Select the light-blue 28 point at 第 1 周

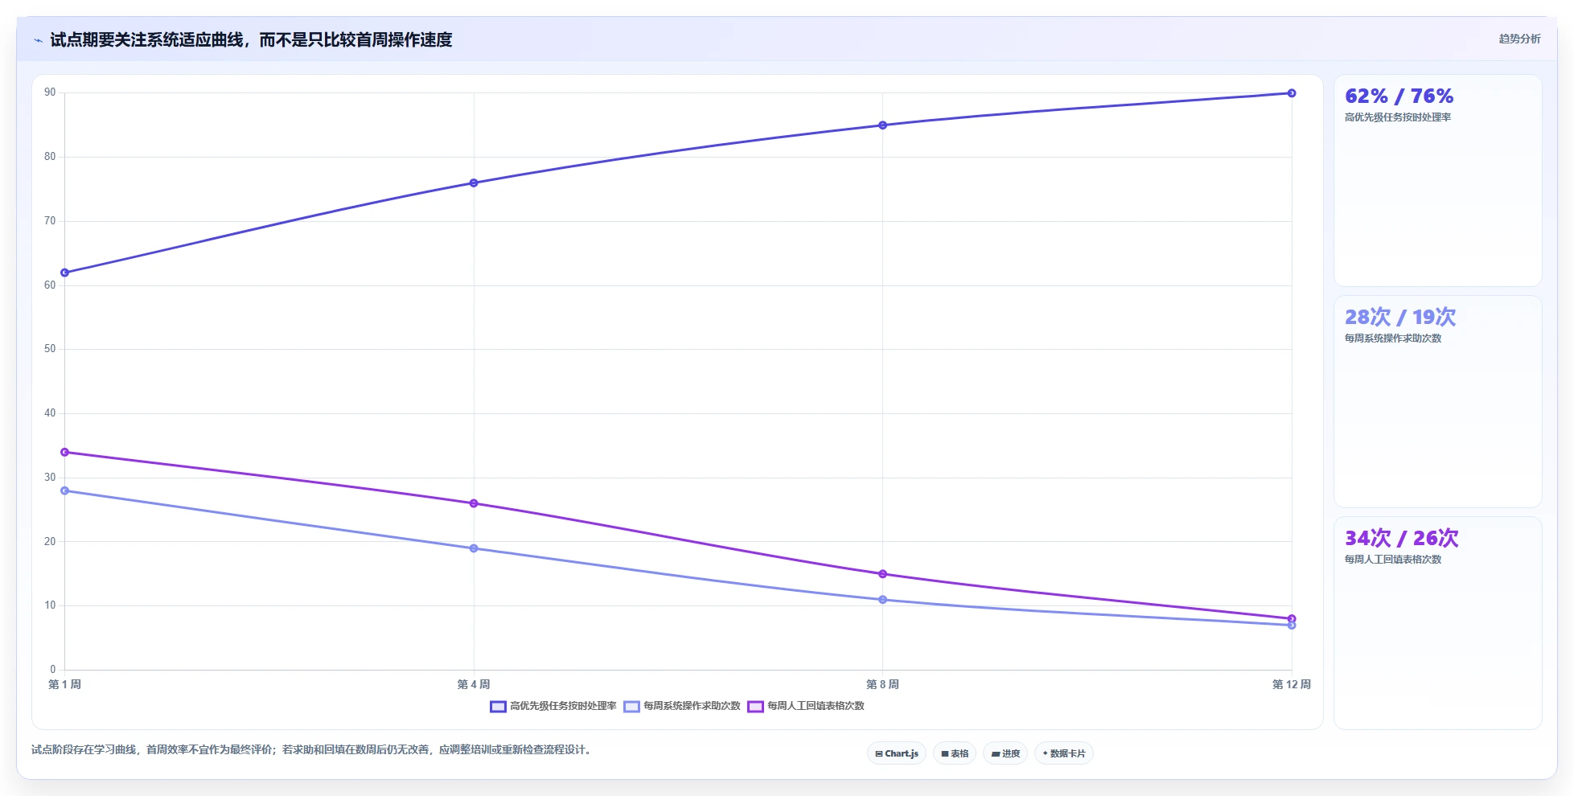click(65, 490)
